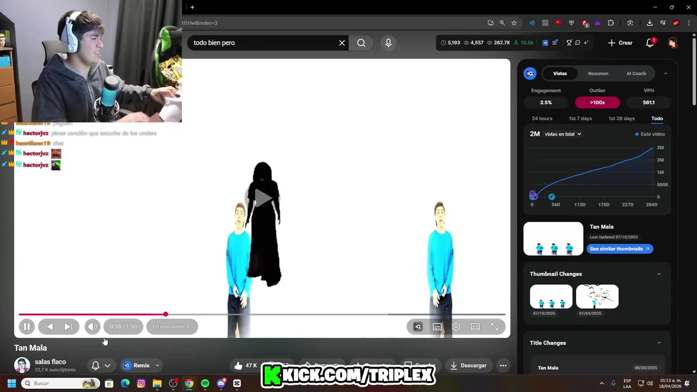Viewport: 697px width, 392px height.
Task: Seek on the red video progress bar
Action: [262, 314]
